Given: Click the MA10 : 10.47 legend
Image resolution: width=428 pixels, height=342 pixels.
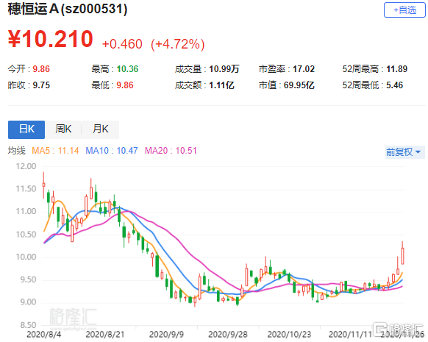Looking at the screenshot, I should click(112, 151).
